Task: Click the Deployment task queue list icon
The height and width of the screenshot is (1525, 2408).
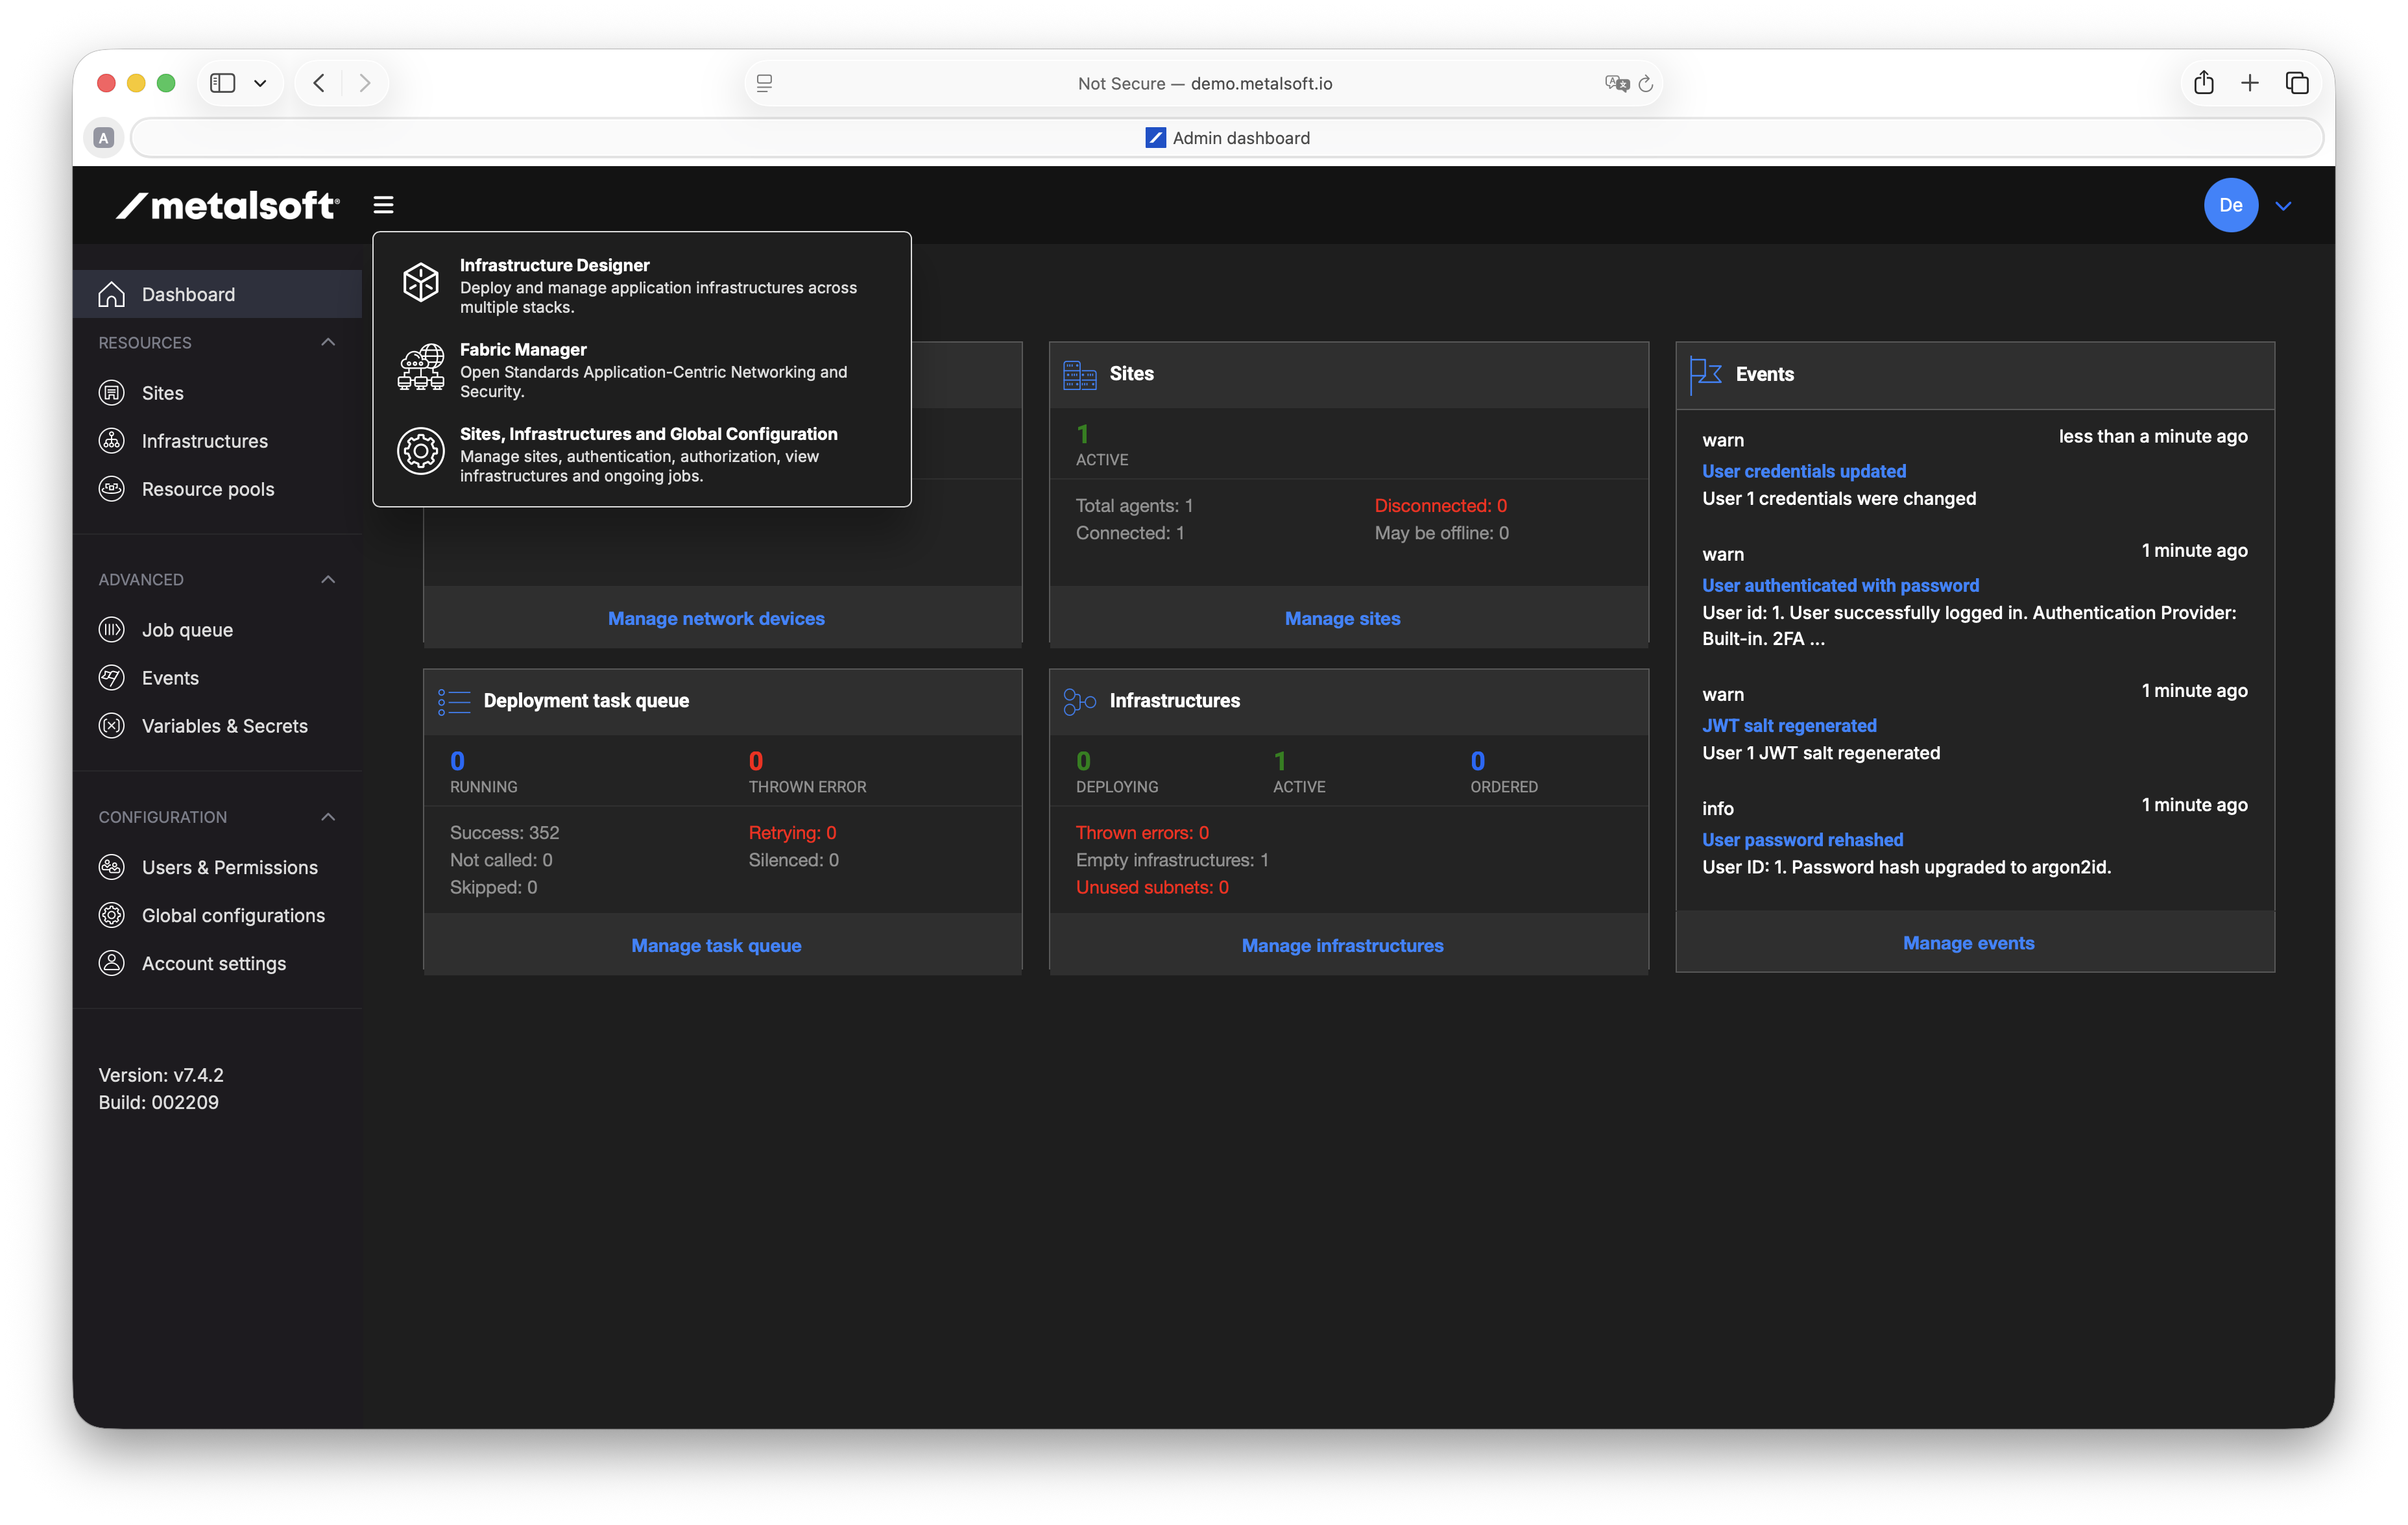Action: coord(454,701)
